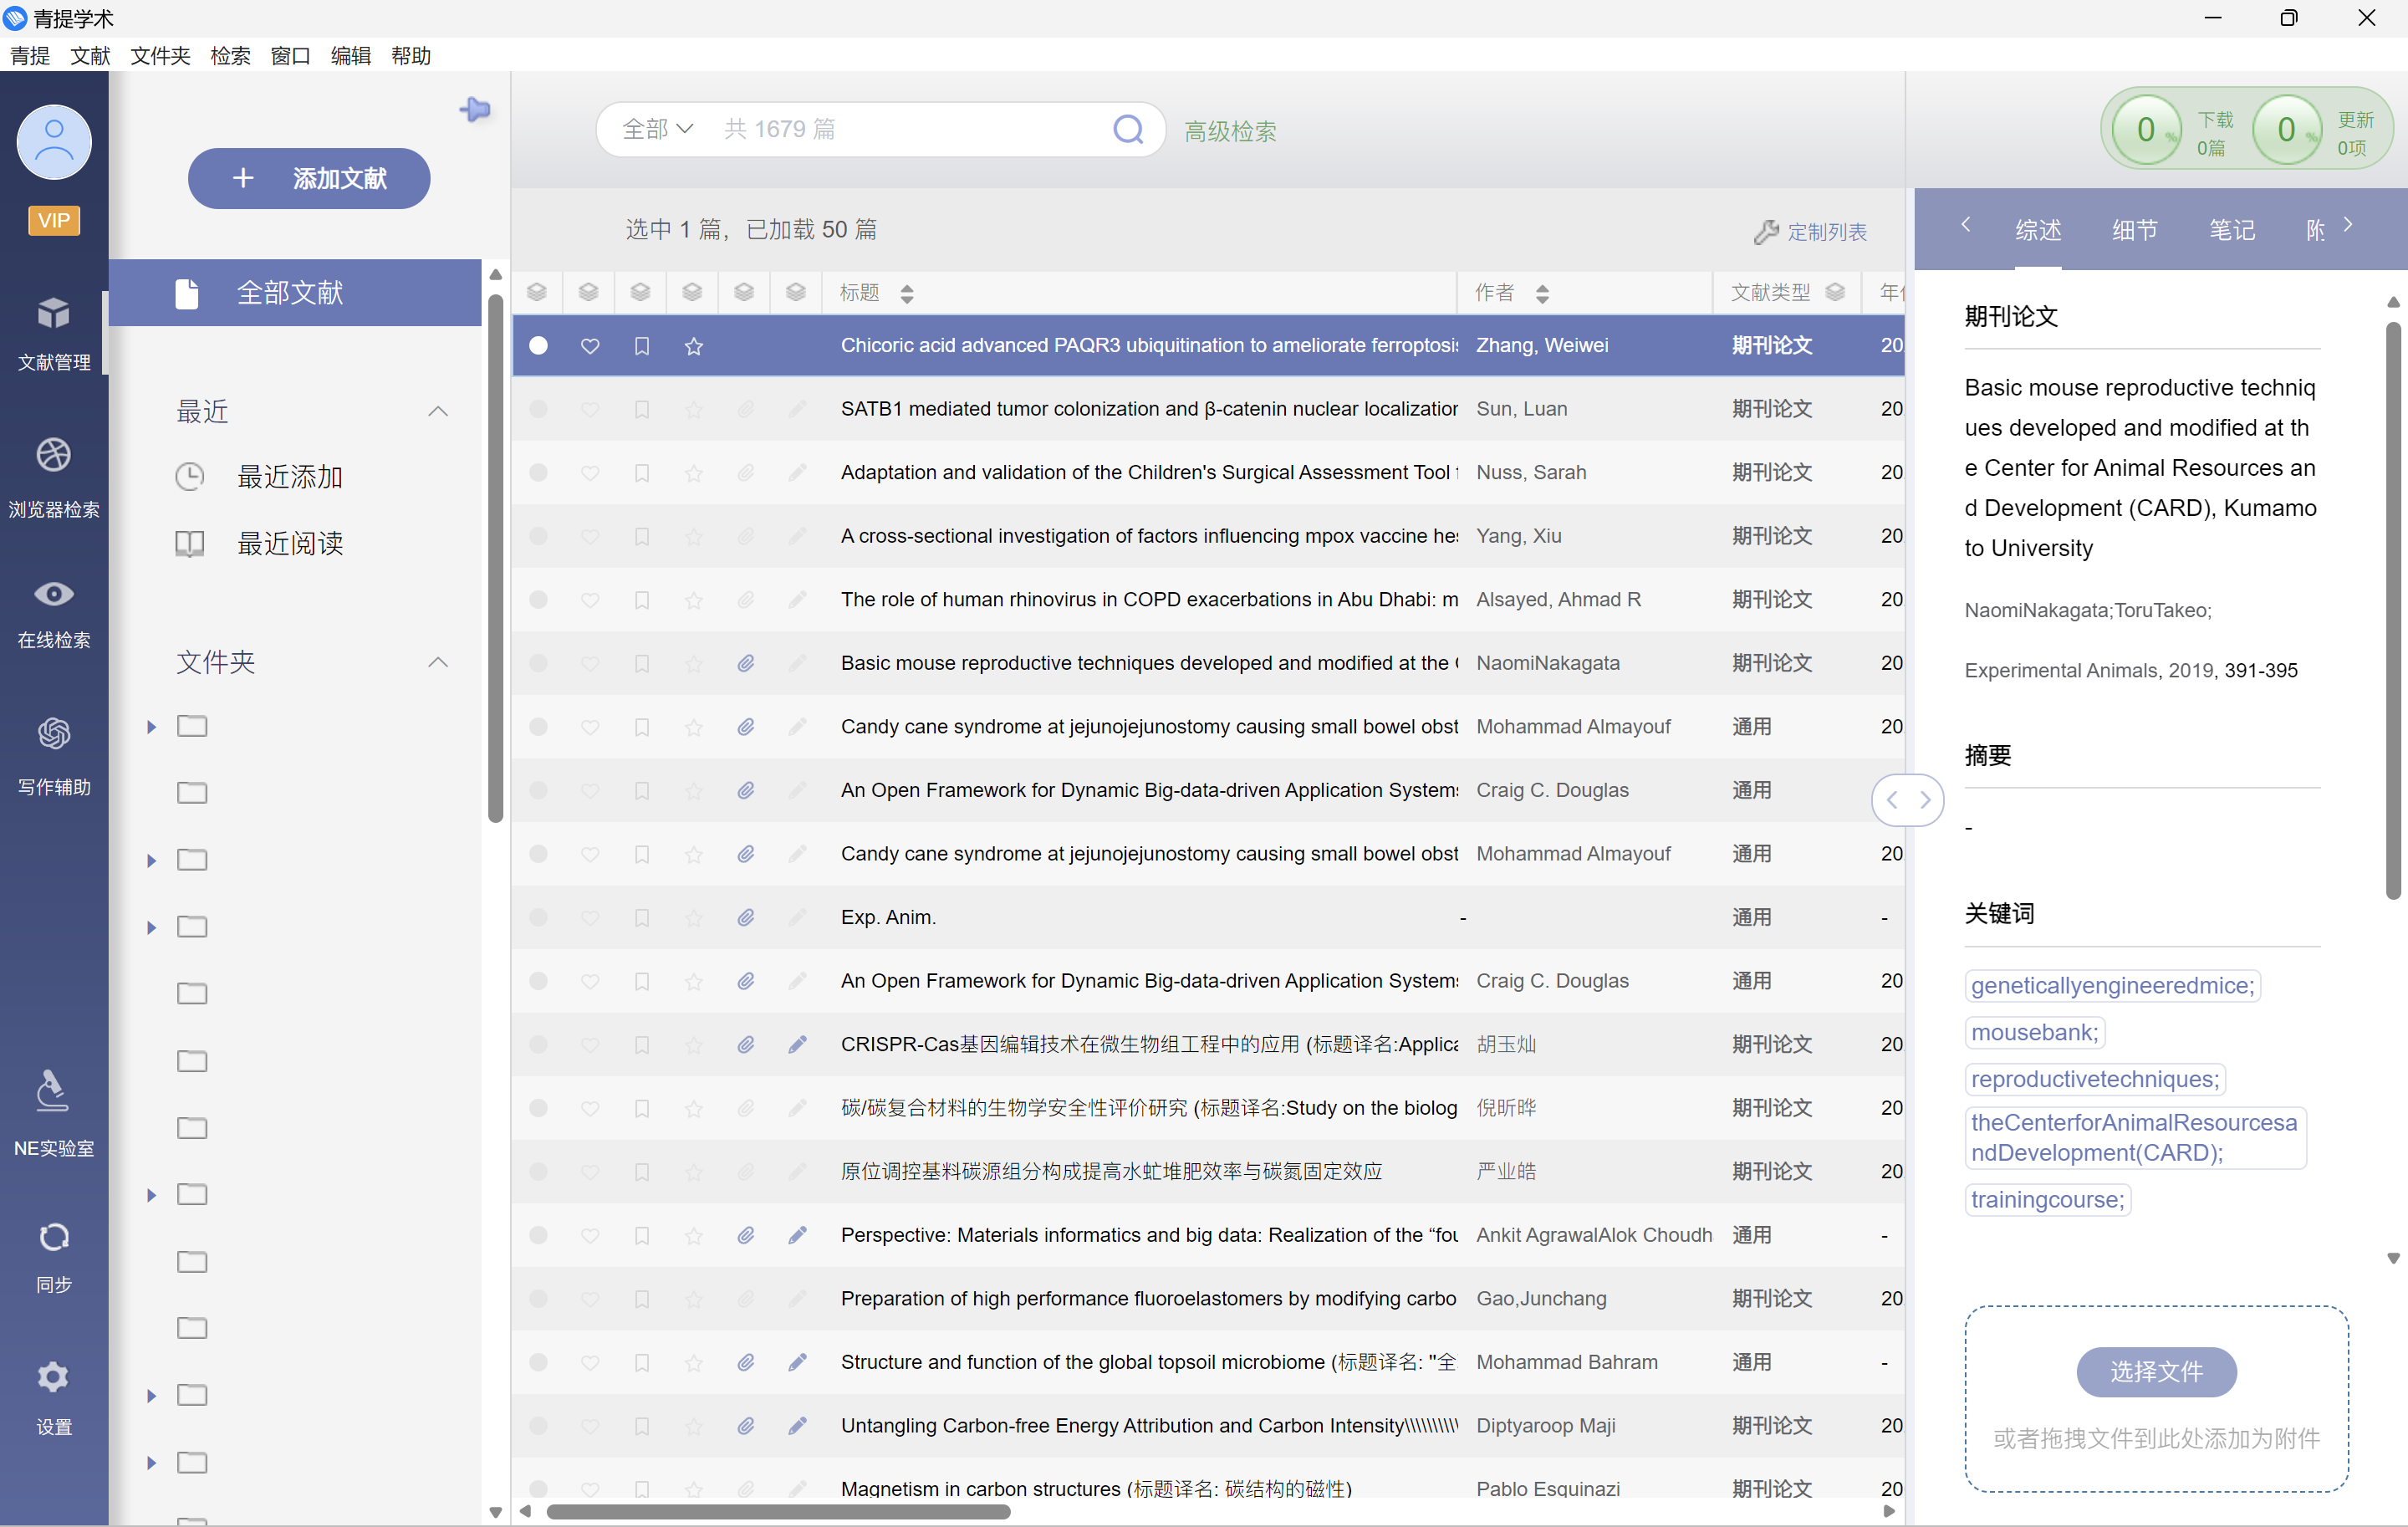2408x1527 pixels.
Task: Toggle selection circle on Chicoric acid row
Action: (x=538, y=345)
